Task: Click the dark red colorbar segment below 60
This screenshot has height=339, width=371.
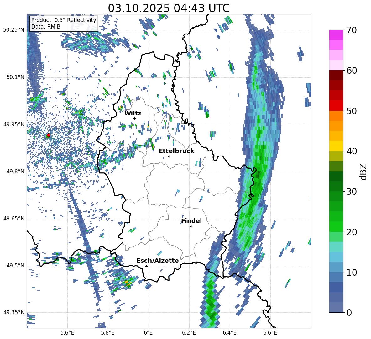Action: click(336, 75)
